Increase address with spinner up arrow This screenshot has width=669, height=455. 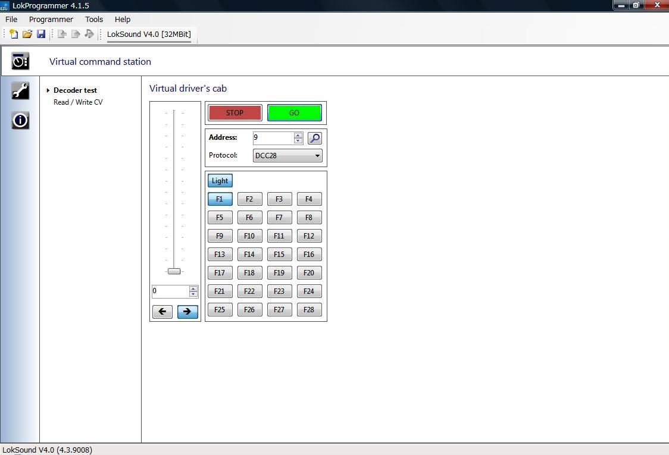[298, 135]
